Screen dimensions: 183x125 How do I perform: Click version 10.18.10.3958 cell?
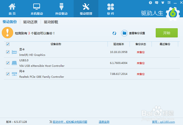pos(119,52)
